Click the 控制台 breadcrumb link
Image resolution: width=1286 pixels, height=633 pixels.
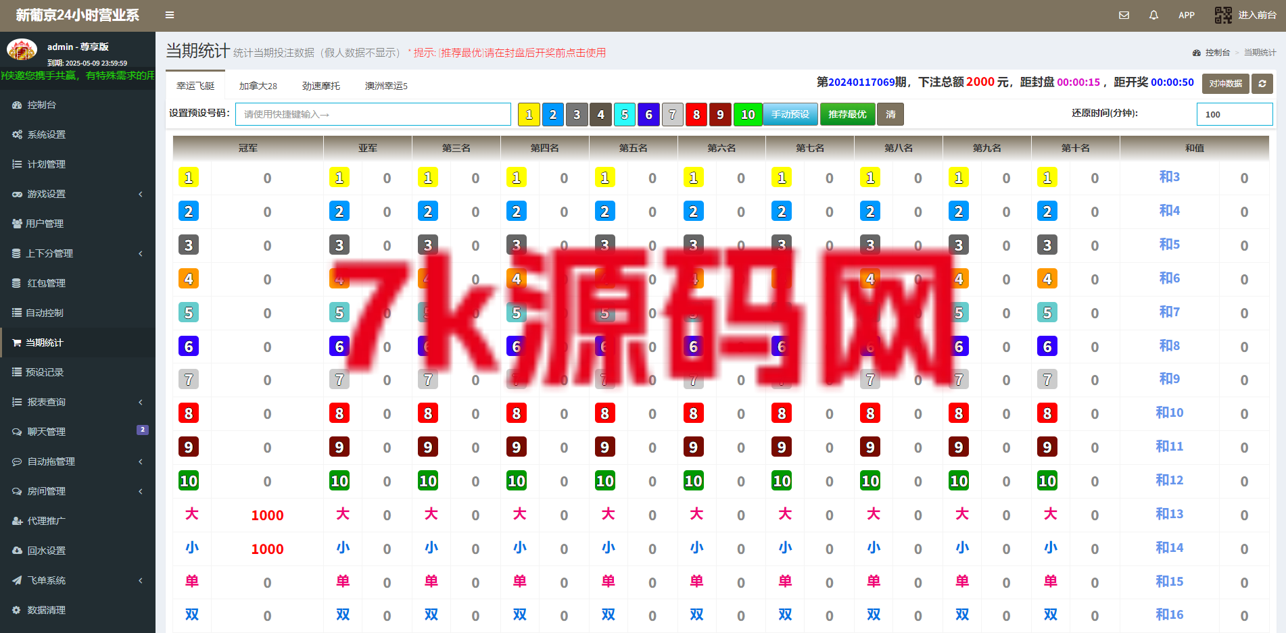pos(1217,53)
